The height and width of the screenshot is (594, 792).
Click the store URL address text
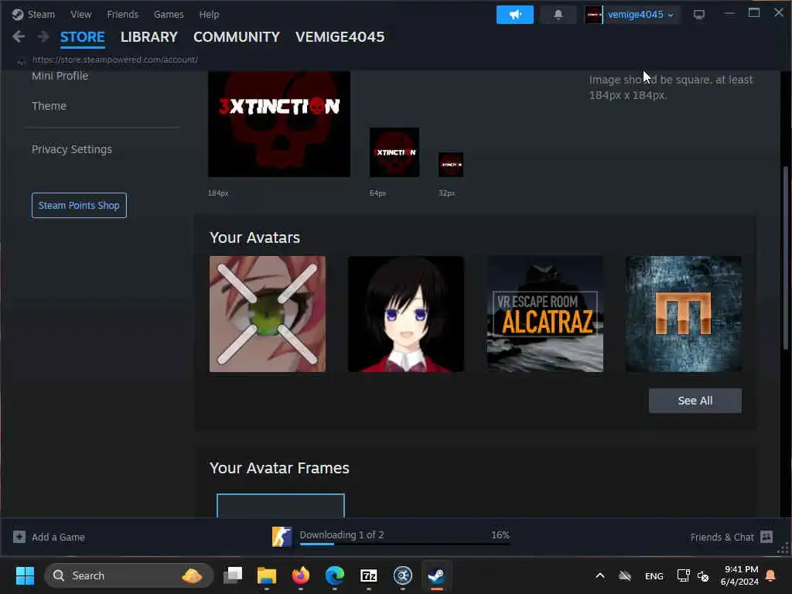115,60
